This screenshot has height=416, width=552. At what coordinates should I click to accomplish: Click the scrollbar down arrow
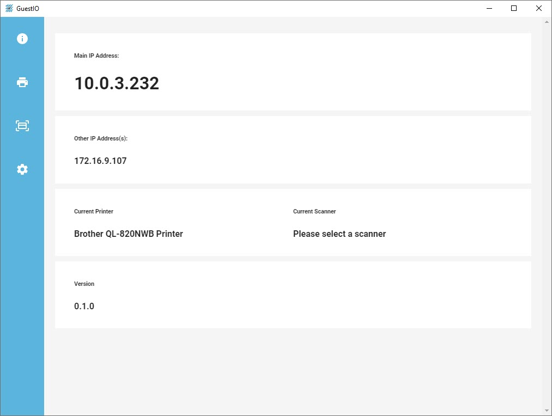coord(547,409)
